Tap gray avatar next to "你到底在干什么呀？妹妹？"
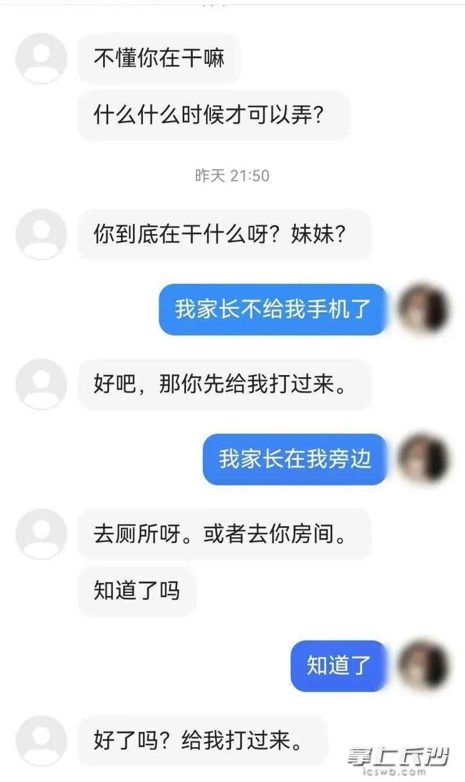The height and width of the screenshot is (782, 465). 41,234
